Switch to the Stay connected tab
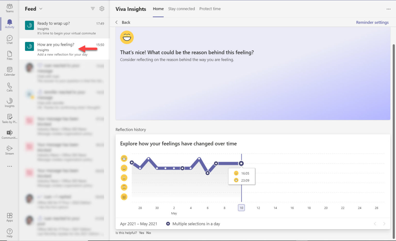This screenshot has width=396, height=241. click(x=181, y=8)
